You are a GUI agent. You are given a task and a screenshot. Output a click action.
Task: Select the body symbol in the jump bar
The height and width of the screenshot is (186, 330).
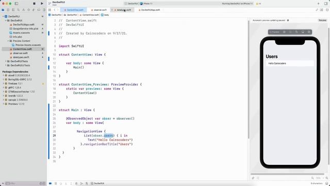pyautogui.click(x=105, y=15)
